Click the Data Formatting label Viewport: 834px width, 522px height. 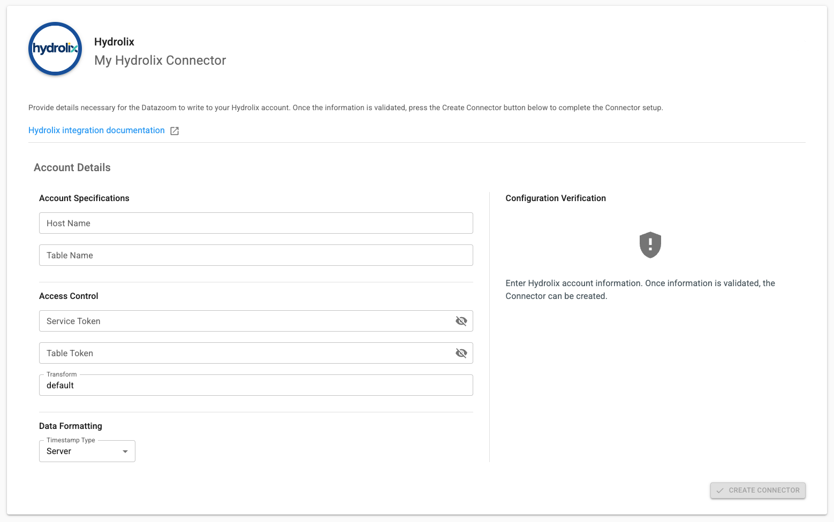pos(71,426)
